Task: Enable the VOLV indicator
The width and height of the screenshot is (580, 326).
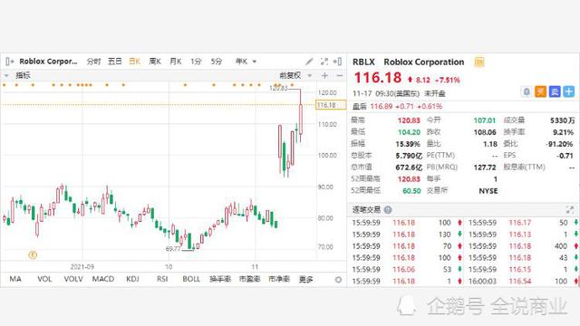Action: click(73, 279)
